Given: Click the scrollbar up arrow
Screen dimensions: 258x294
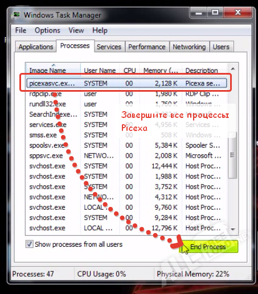Looking at the screenshot, I should (x=233, y=69).
